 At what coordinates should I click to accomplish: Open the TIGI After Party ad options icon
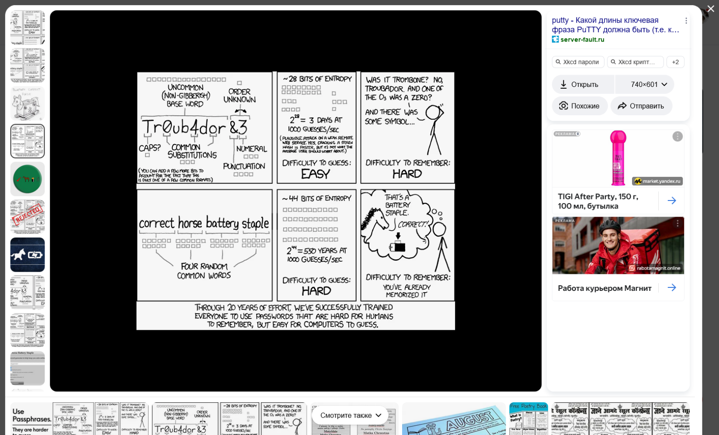point(677,137)
